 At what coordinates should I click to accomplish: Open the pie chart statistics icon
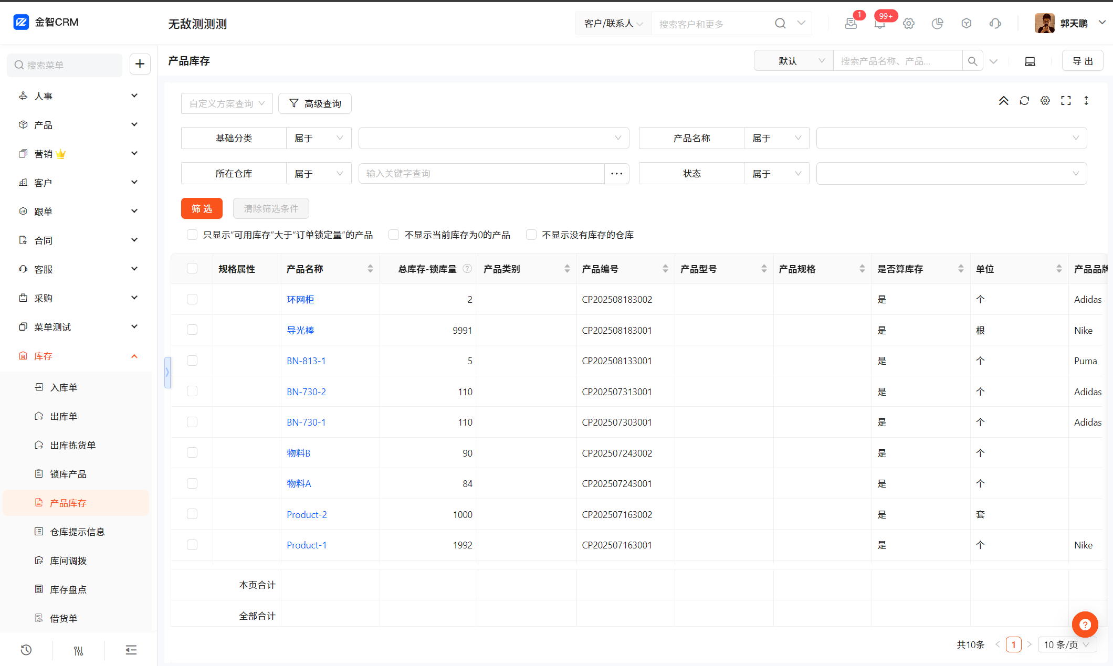[x=937, y=24]
